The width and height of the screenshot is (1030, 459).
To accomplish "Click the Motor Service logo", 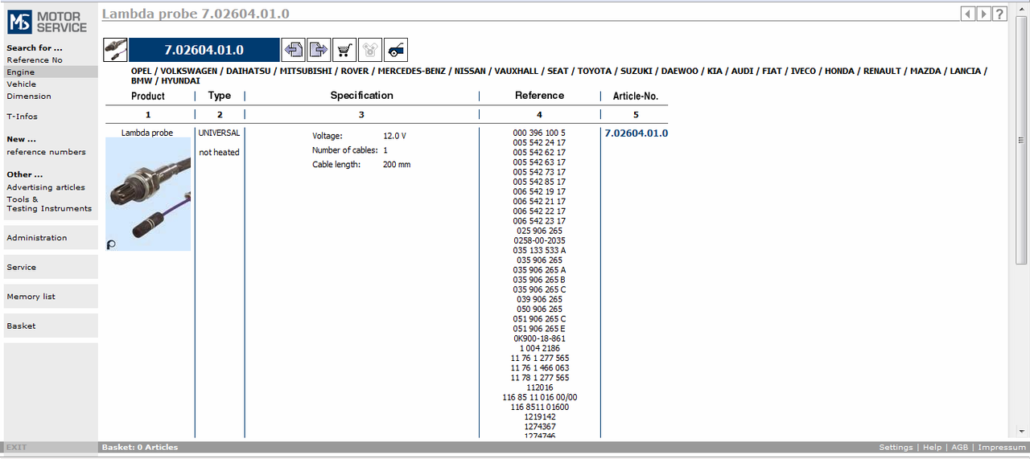I will [x=49, y=22].
